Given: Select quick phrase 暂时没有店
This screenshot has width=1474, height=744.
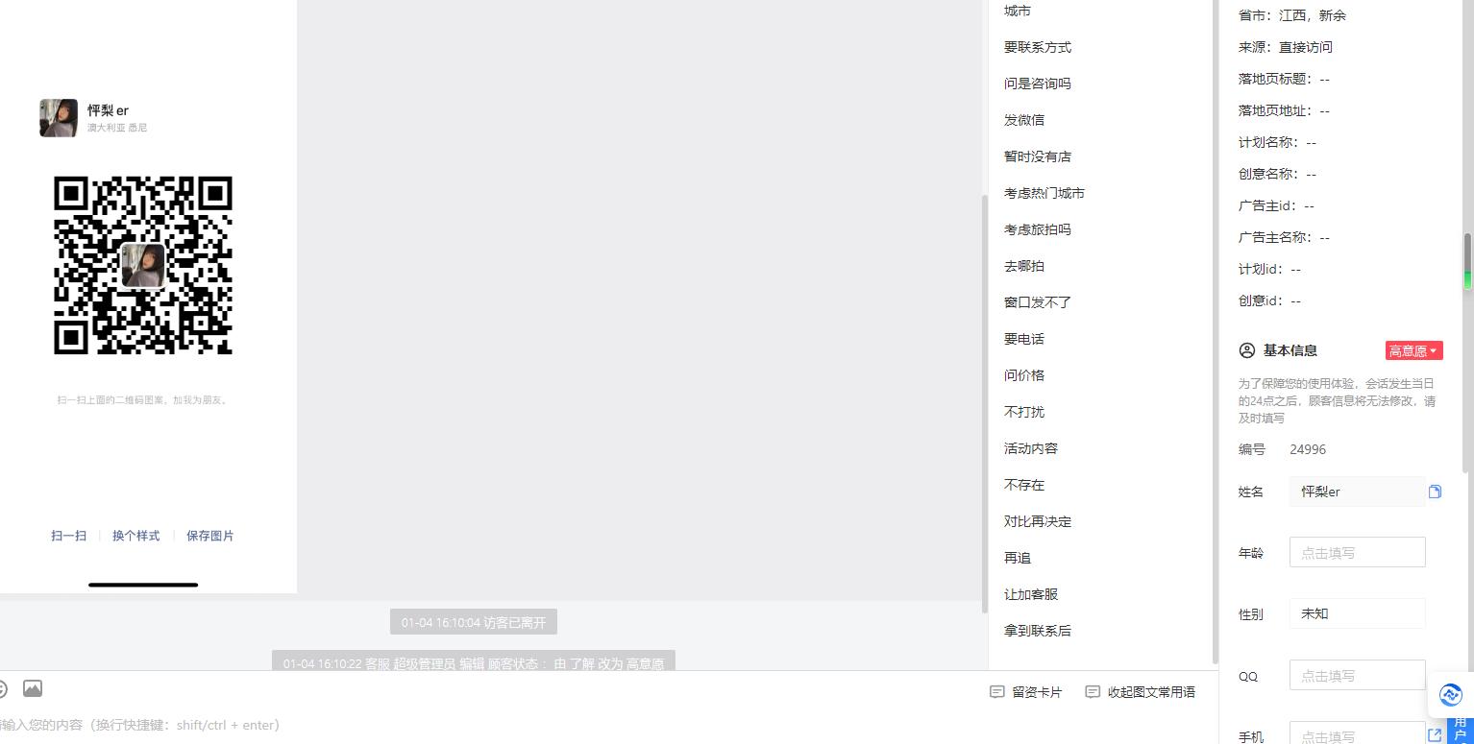Looking at the screenshot, I should (1038, 156).
